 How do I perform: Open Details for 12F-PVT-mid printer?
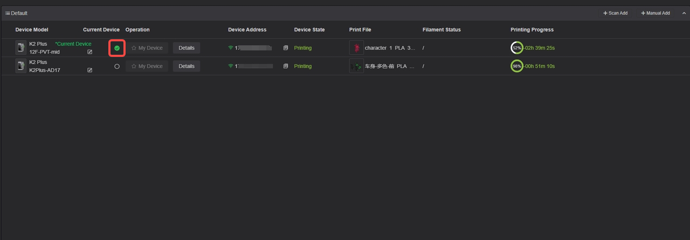tap(187, 48)
